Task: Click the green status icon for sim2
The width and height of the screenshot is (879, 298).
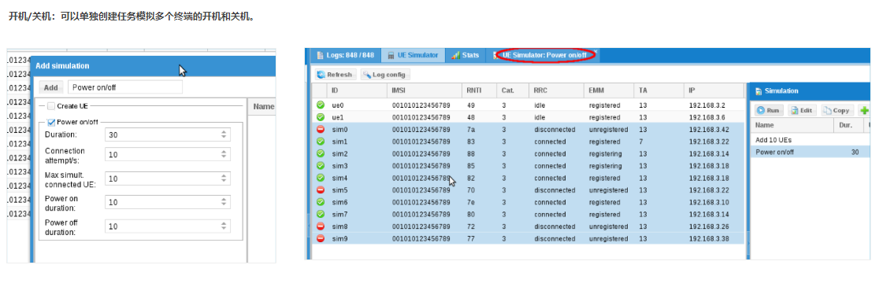Action: pos(321,153)
